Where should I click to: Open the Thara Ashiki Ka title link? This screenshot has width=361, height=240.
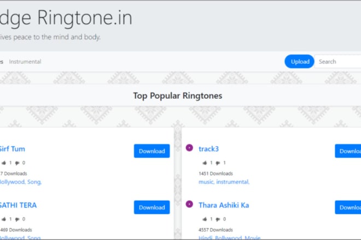tap(224, 205)
